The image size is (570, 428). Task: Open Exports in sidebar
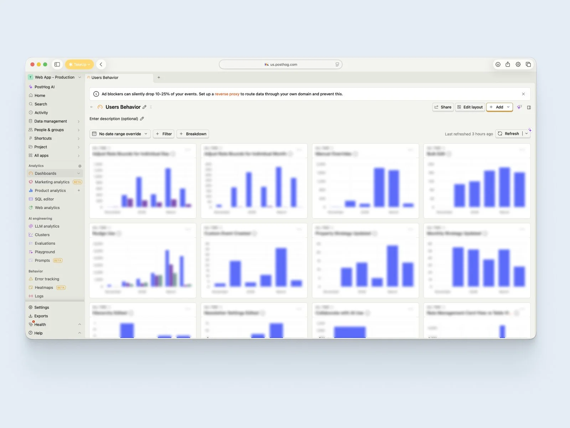pyautogui.click(x=41, y=316)
